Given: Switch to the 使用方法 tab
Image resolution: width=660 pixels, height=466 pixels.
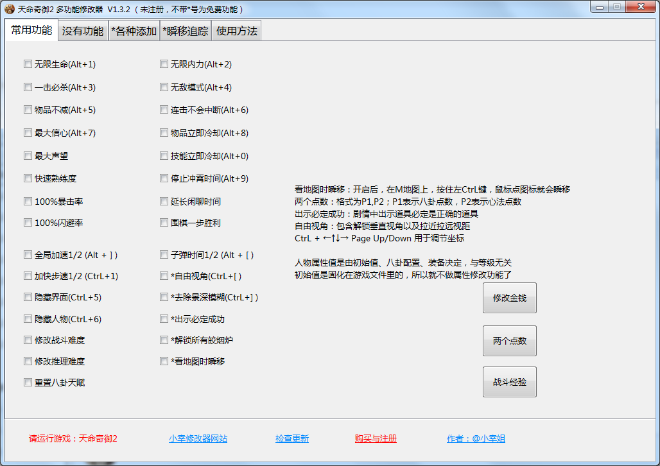Looking at the screenshot, I should (237, 30).
